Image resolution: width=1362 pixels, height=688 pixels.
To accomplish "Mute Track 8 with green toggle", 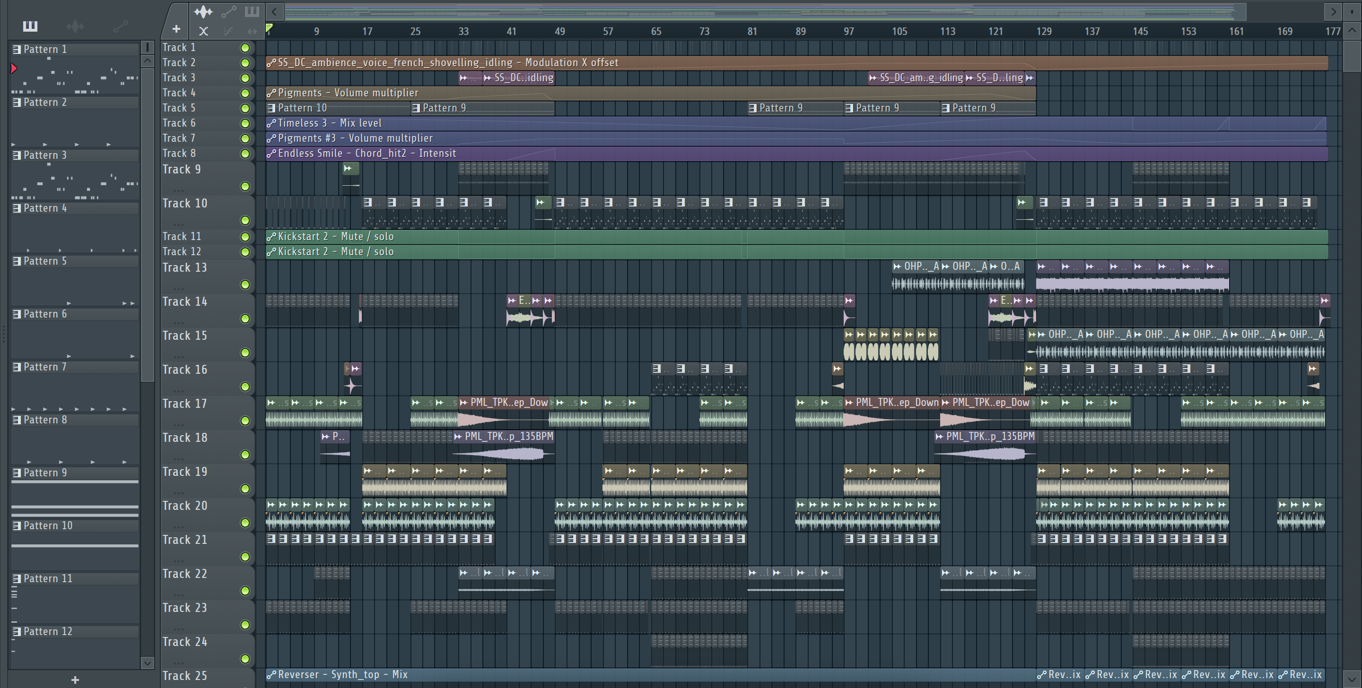I will click(x=245, y=154).
